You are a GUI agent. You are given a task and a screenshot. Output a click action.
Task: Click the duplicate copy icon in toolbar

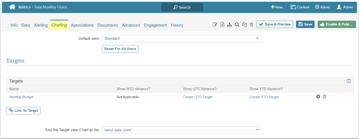pos(244,25)
